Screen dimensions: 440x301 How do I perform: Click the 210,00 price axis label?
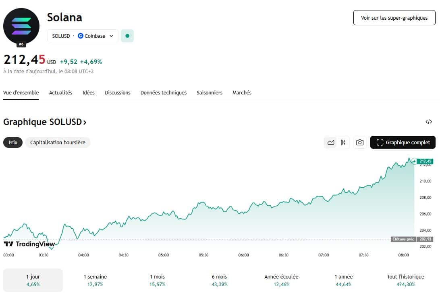coord(425,181)
